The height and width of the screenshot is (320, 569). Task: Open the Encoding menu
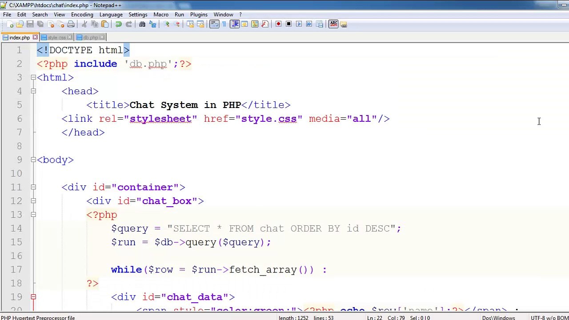82,15
